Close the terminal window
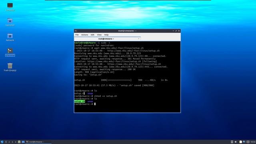 [x=179, y=31]
